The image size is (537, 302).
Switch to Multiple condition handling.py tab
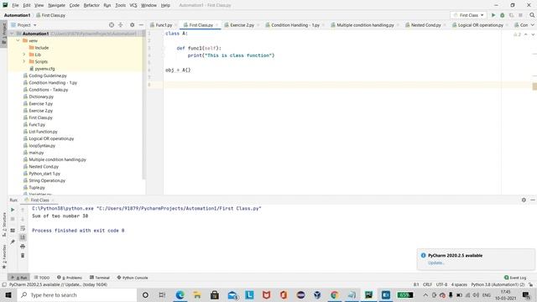365,25
